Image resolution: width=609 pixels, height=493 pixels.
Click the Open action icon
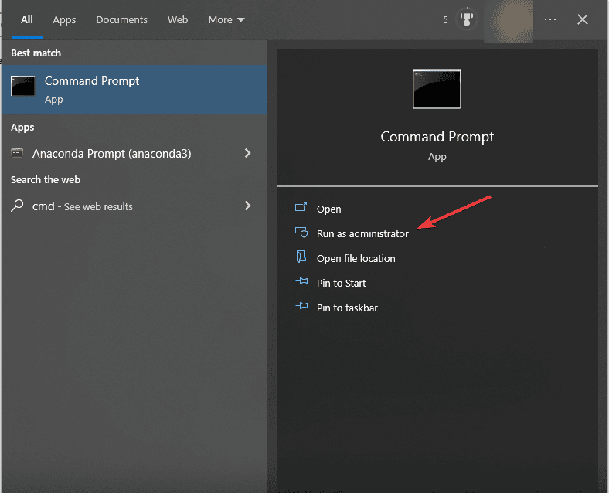[301, 207]
